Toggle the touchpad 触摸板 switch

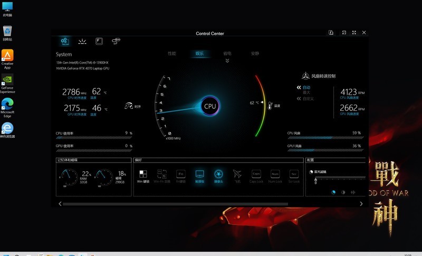(200, 176)
